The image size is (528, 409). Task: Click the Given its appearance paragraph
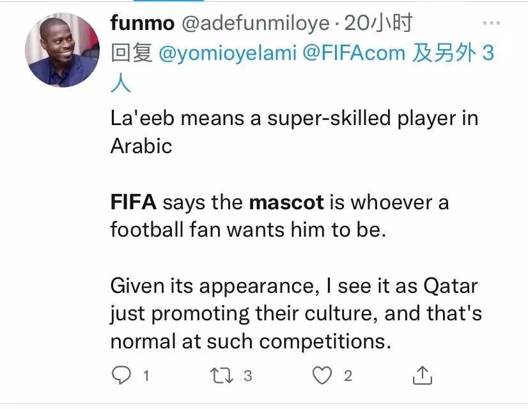point(297,313)
